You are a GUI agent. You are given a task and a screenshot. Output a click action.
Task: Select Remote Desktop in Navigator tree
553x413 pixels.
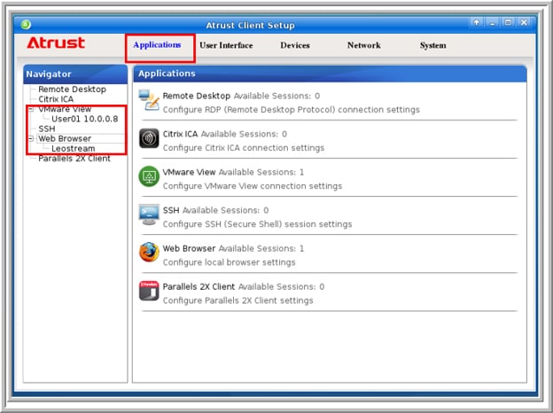[72, 90]
